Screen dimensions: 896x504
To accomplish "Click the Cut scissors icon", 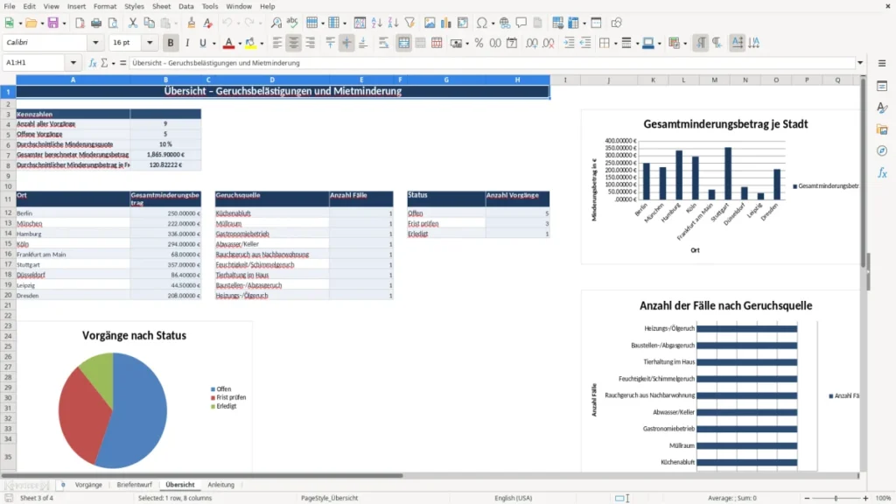I will [133, 23].
